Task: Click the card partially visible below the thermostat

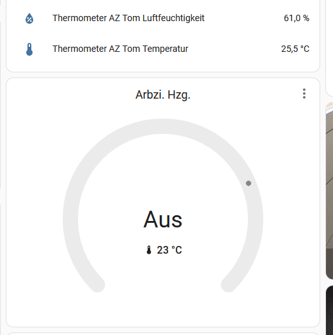Action: tap(163, 334)
